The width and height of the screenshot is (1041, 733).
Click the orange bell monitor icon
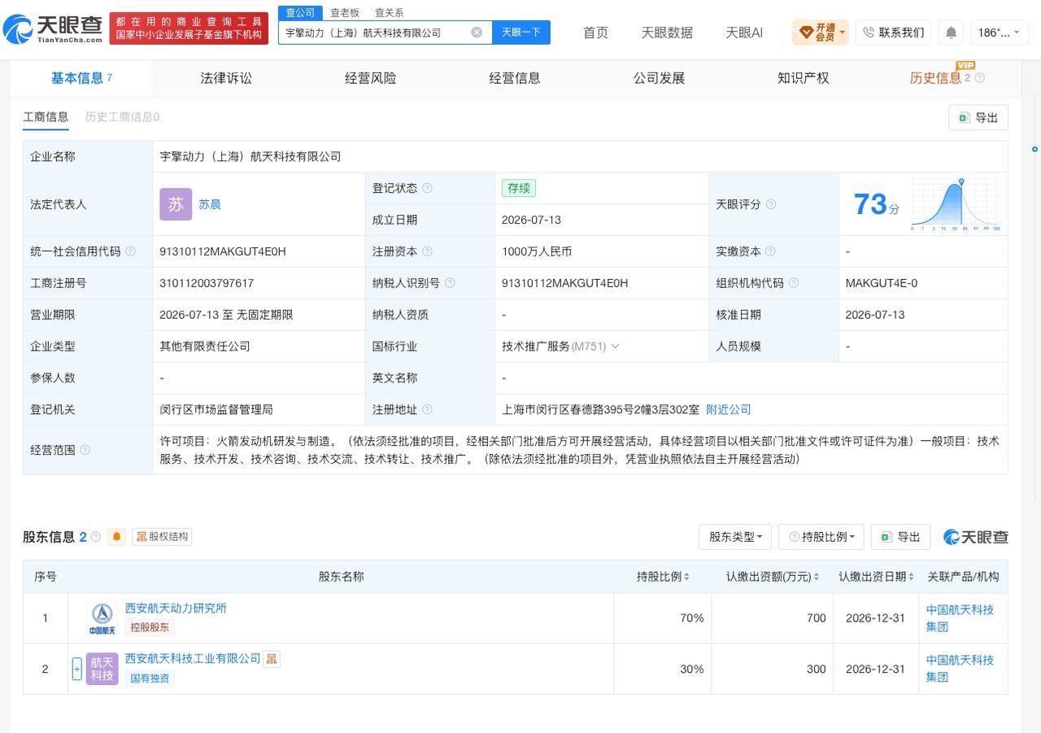[117, 537]
